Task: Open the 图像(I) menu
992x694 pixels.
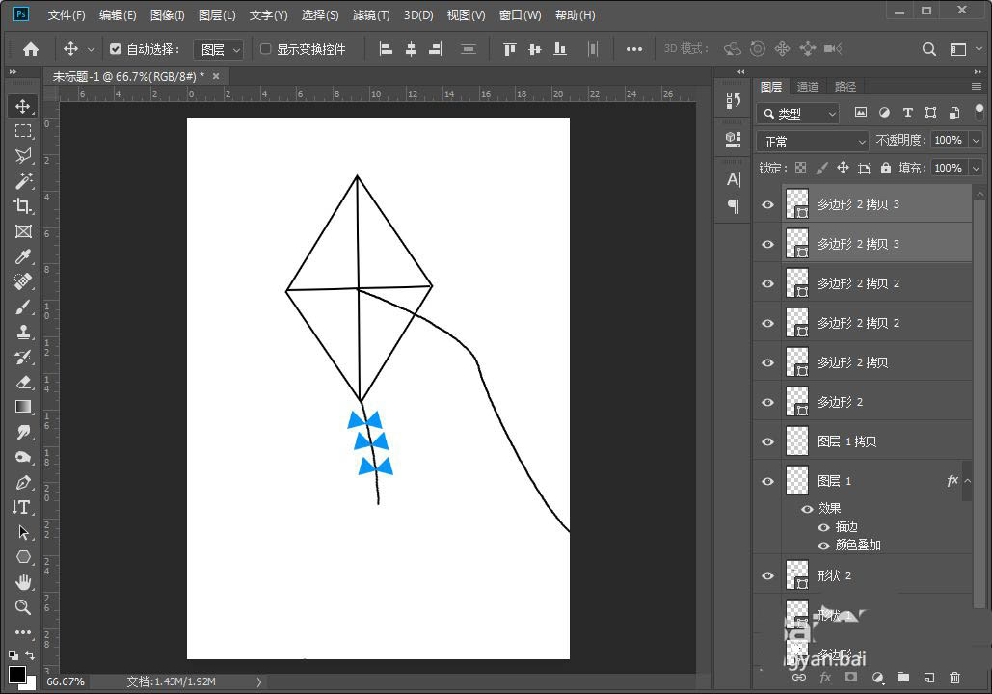Action: point(167,15)
